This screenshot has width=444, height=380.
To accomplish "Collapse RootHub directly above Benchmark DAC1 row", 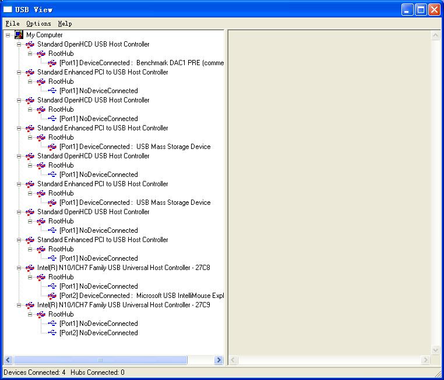I will coord(30,54).
